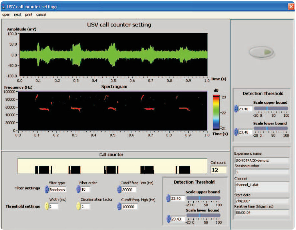Click the 'Spectrogram' title text
The width and height of the screenshot is (296, 230).
point(114,87)
